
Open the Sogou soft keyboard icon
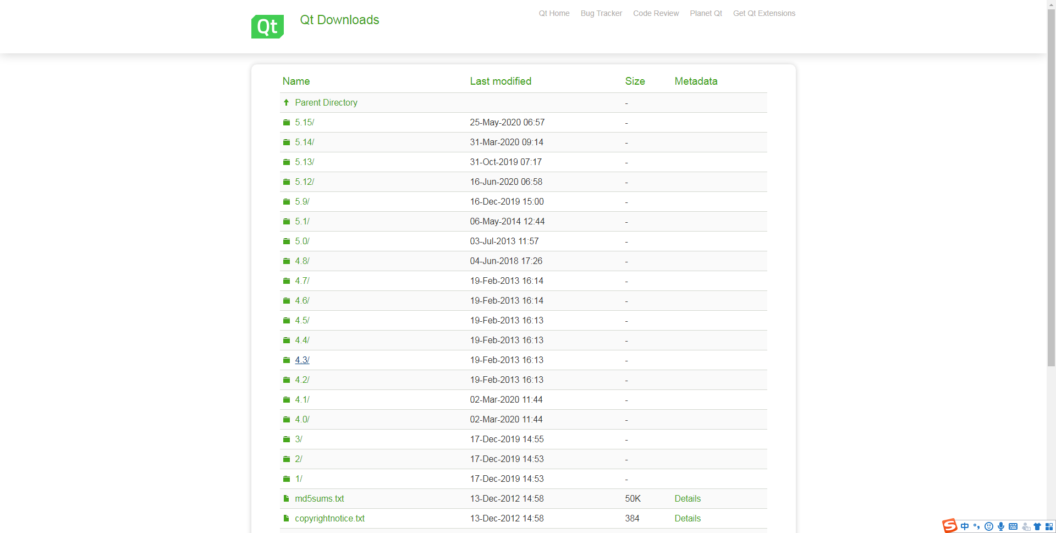[x=1013, y=526]
